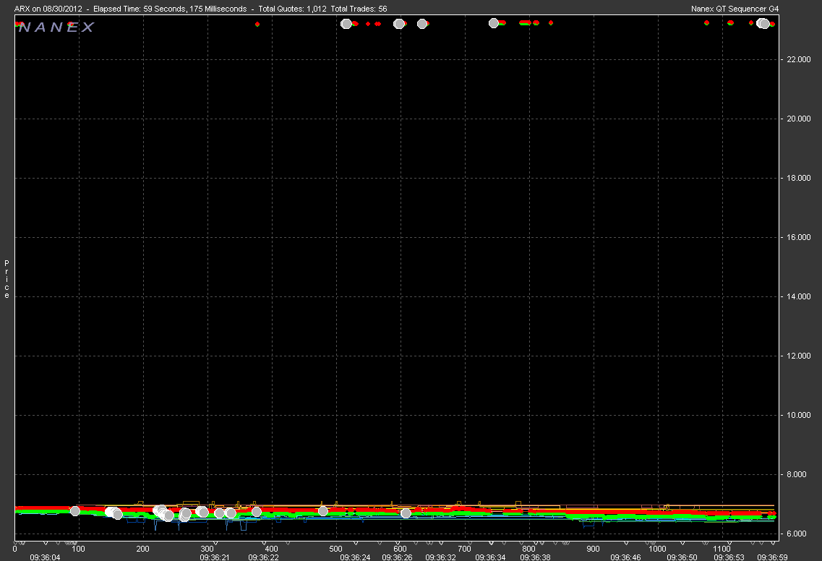Click the top gray trade dot at sequence 600

tap(399, 24)
